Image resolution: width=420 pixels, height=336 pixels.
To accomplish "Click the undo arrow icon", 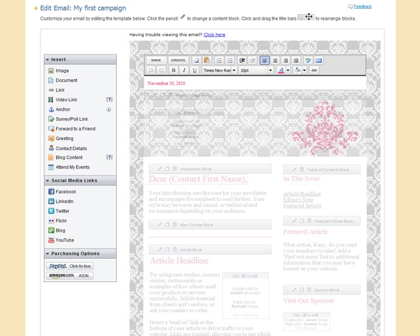I will 151,70.
